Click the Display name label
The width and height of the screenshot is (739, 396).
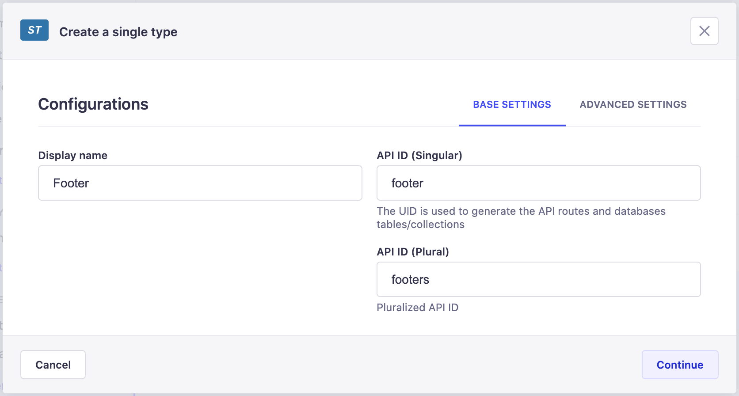click(73, 156)
